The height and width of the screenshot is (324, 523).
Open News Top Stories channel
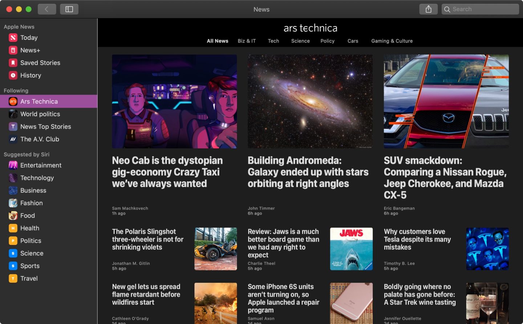coord(45,127)
